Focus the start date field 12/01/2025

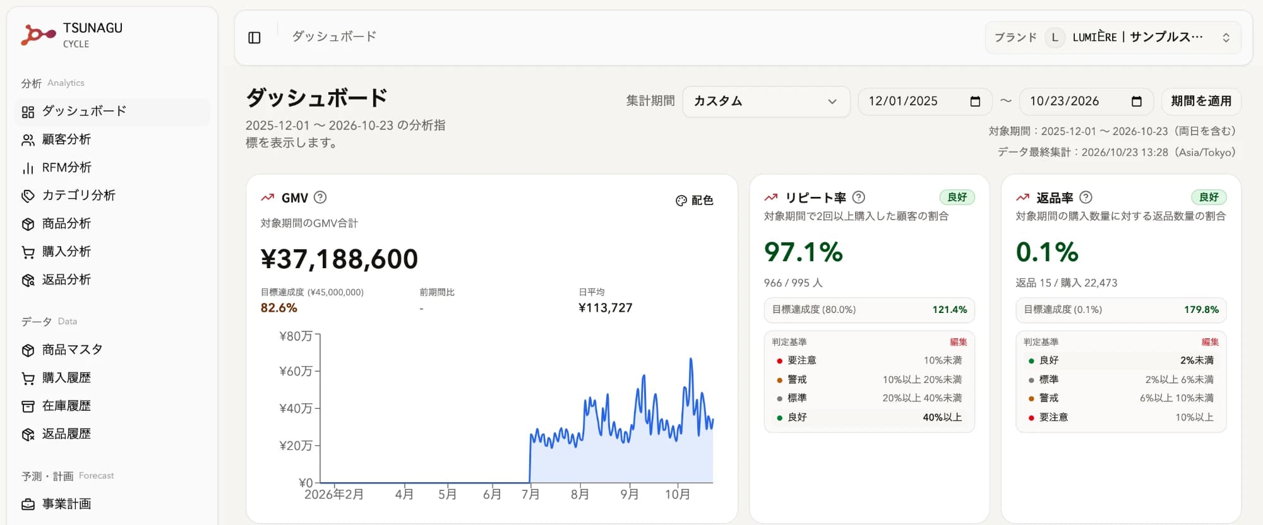[x=925, y=102]
